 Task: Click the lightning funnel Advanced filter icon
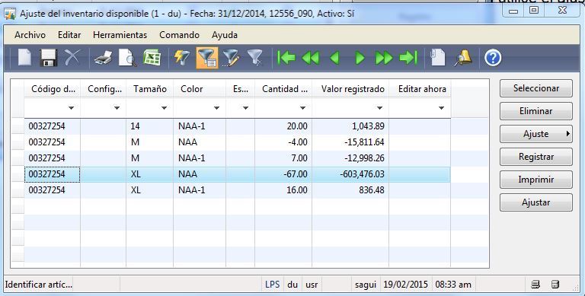point(182,58)
